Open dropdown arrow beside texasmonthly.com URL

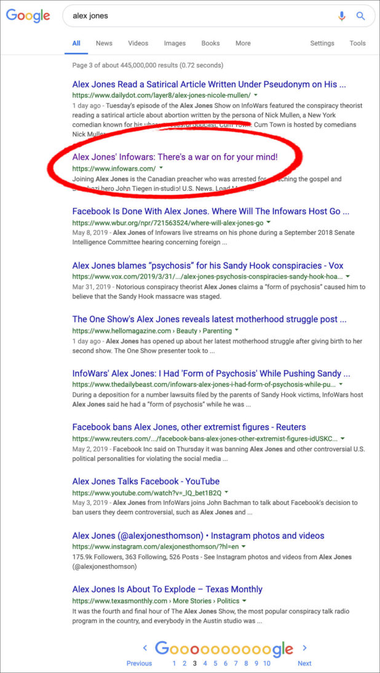(x=243, y=600)
